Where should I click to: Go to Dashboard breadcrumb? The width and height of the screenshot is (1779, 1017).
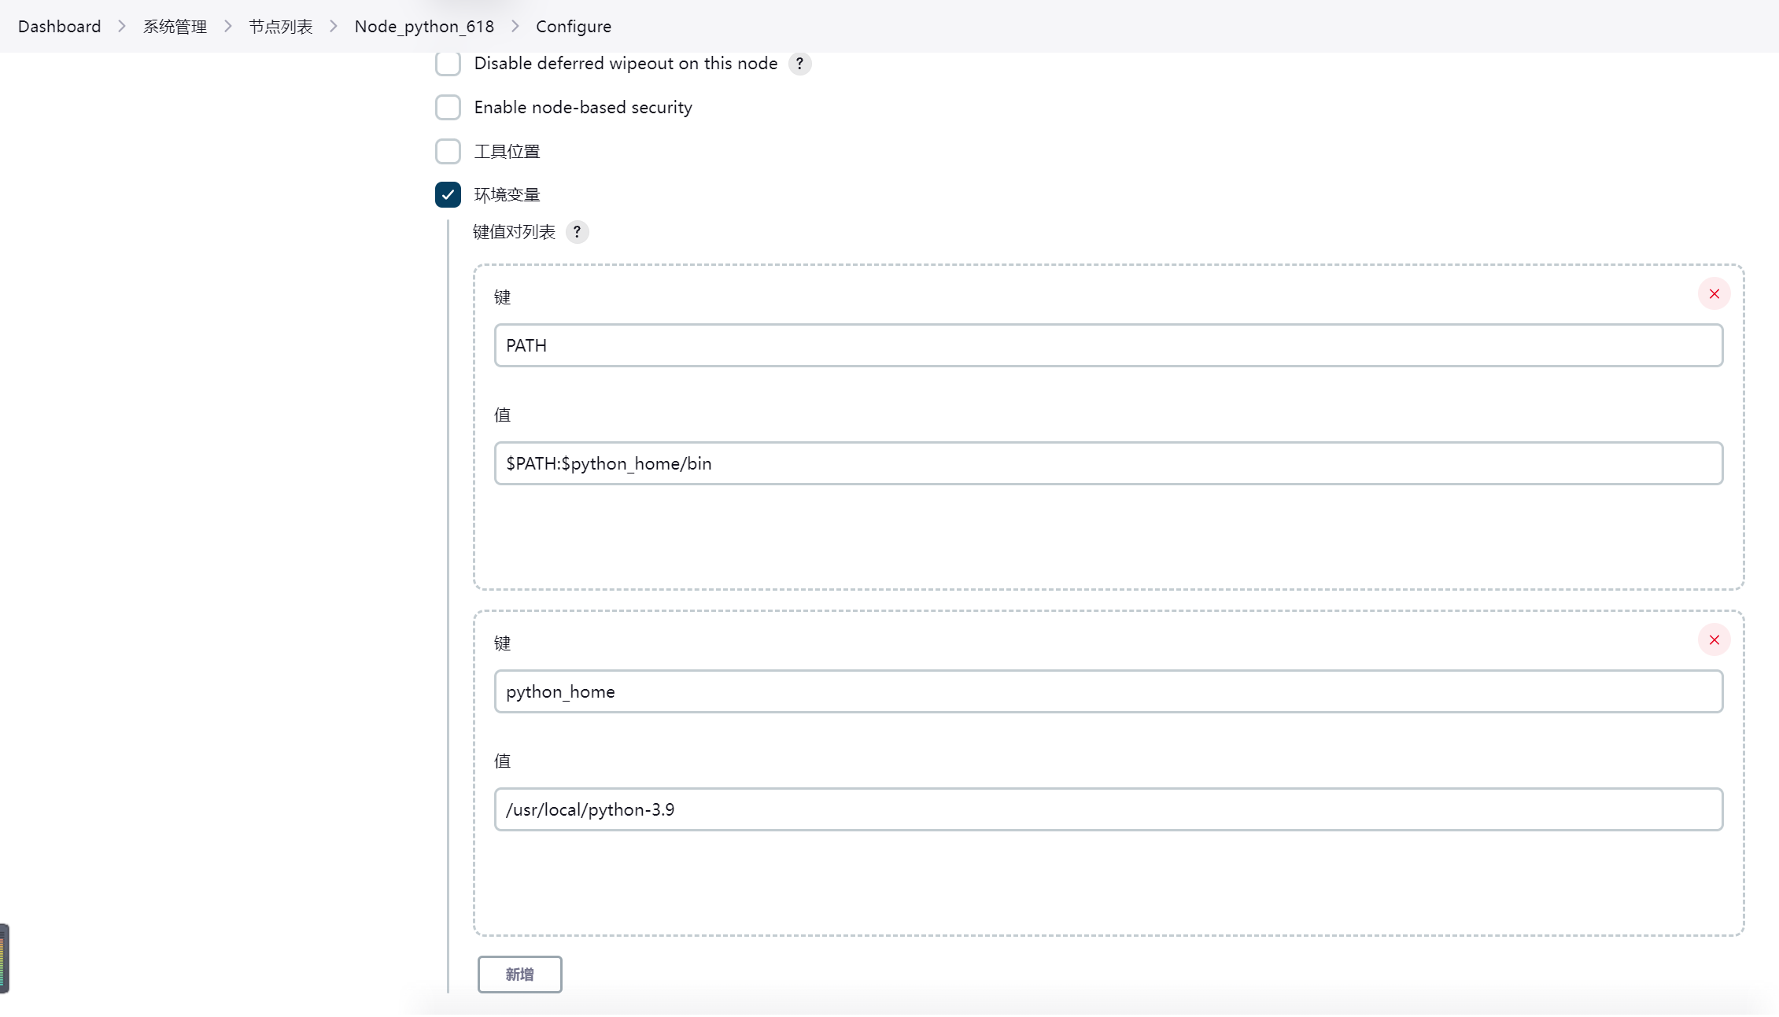(59, 27)
